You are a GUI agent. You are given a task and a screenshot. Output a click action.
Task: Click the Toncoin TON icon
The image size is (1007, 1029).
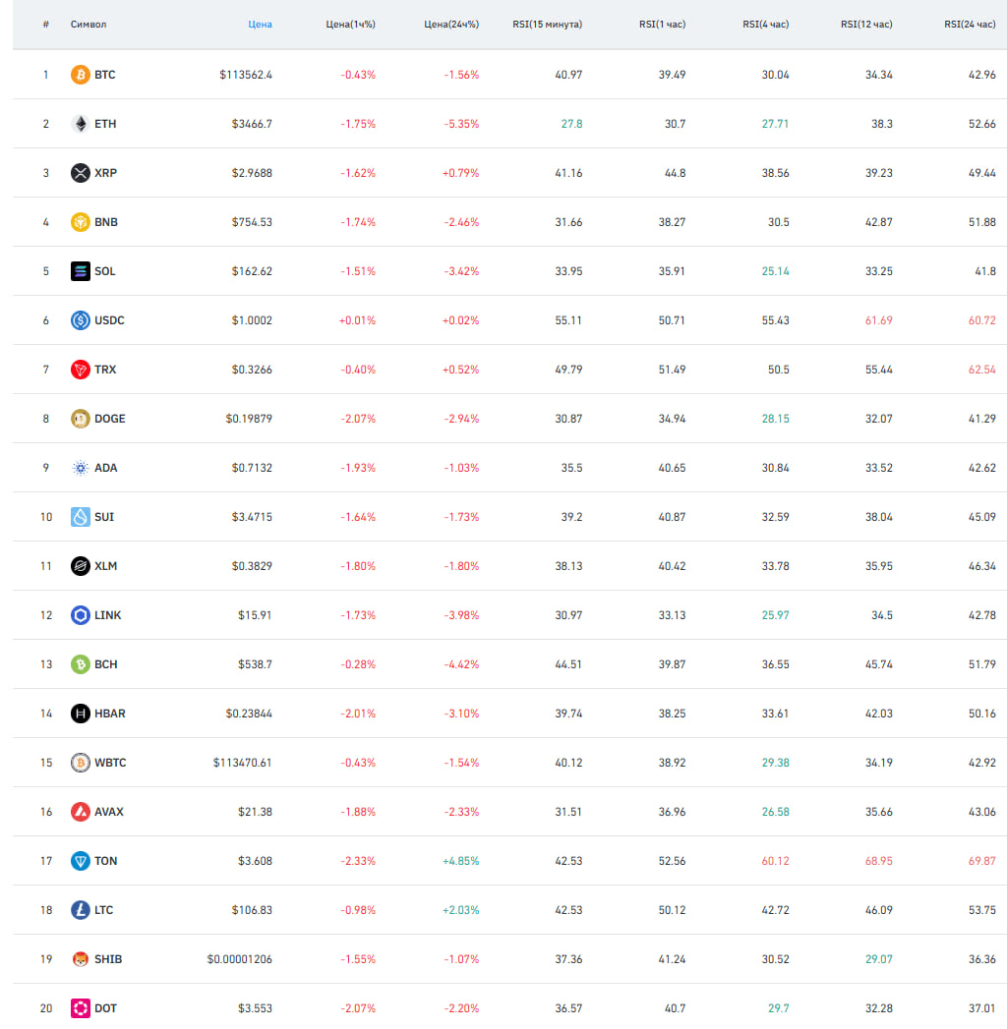(x=81, y=861)
